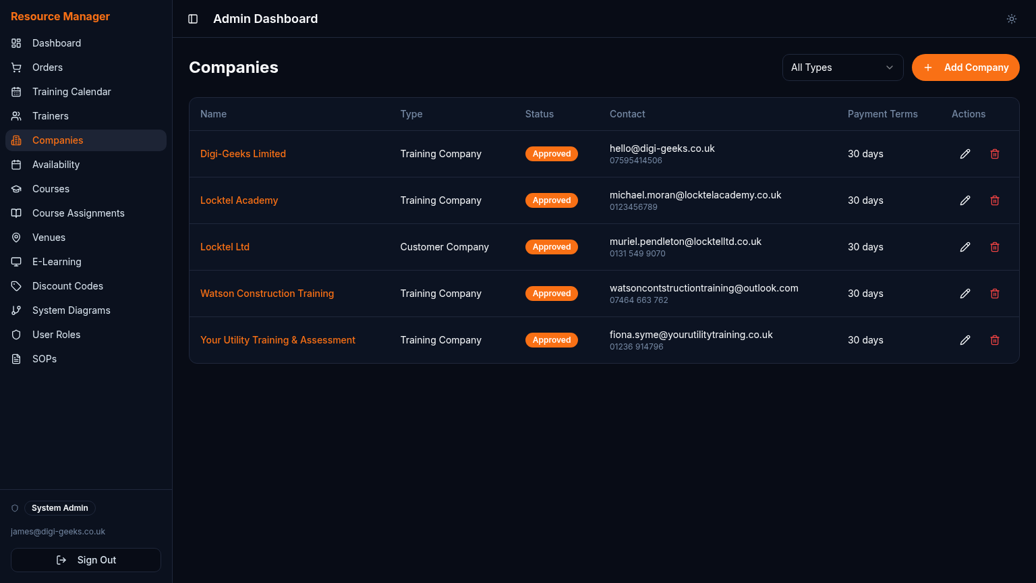Click Approved badge for Locktel Ltd

pos(552,247)
